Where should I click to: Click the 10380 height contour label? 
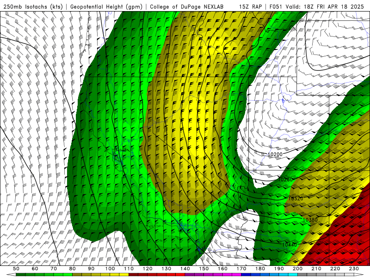pyautogui.click(x=310, y=220)
